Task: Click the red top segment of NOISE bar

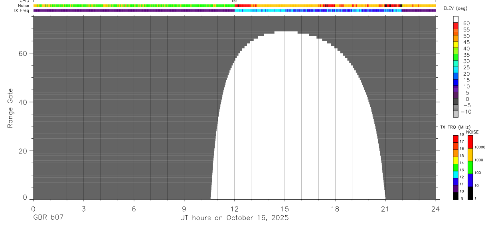Action: click(x=470, y=142)
